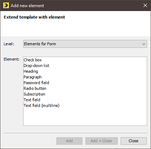Click the yellow app icon in title bar
Viewport: 151px width, 149px height.
click(6, 5)
